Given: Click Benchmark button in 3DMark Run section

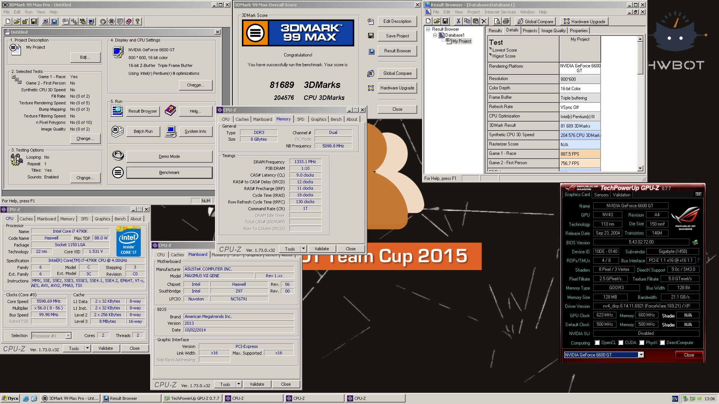Looking at the screenshot, I should pyautogui.click(x=169, y=172).
